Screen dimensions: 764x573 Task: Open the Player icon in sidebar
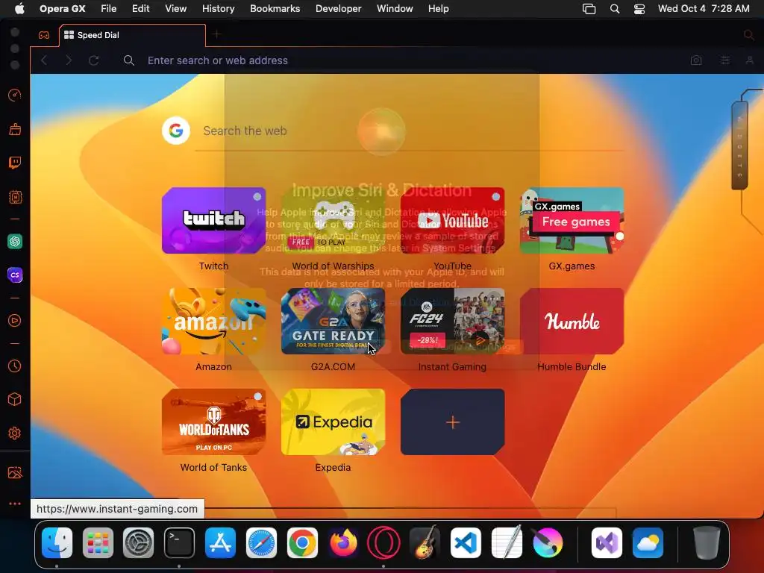(15, 321)
